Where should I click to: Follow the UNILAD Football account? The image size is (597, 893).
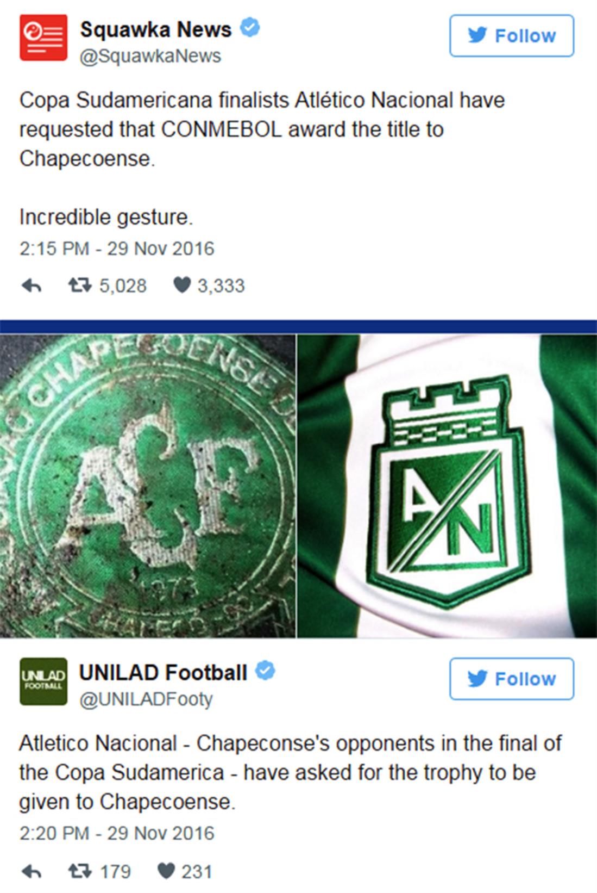pyautogui.click(x=512, y=679)
